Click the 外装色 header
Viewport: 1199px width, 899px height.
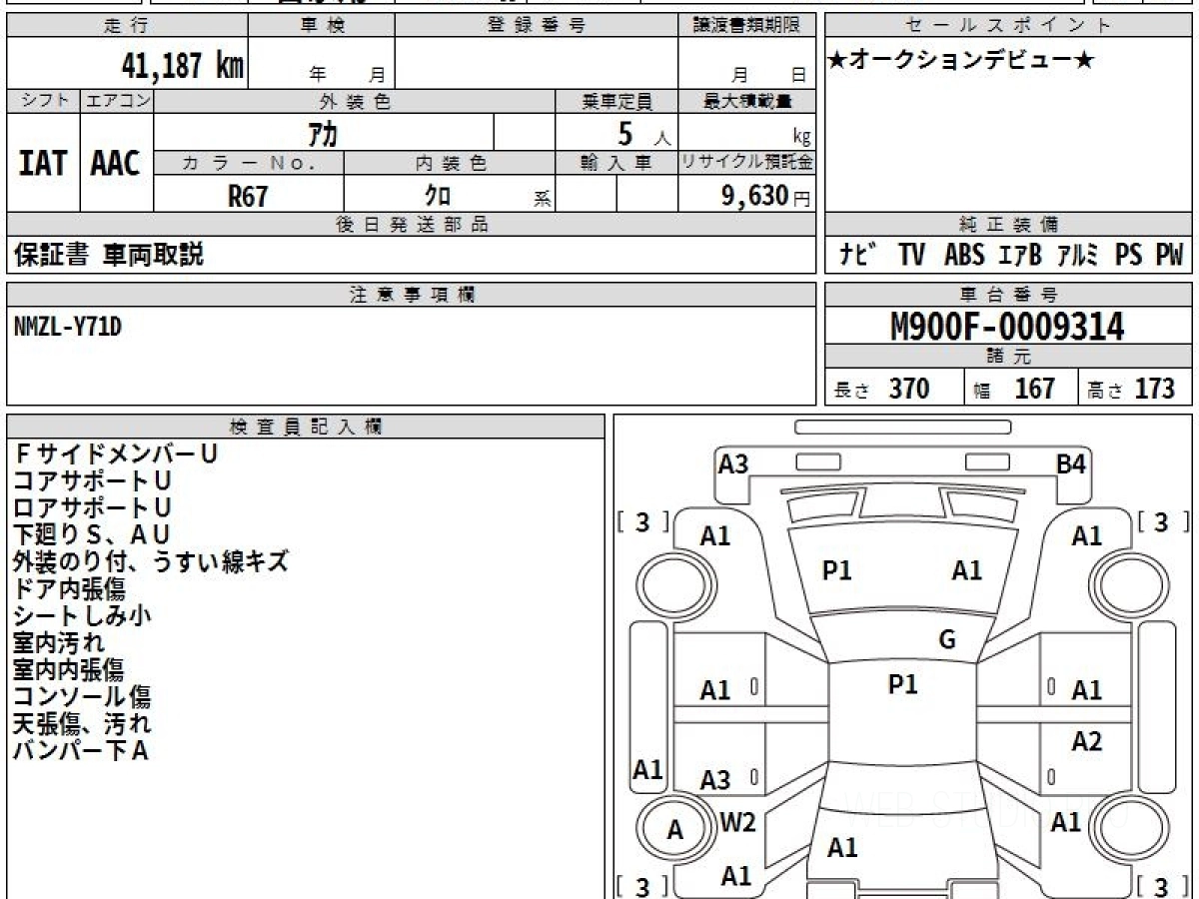pyautogui.click(x=355, y=101)
